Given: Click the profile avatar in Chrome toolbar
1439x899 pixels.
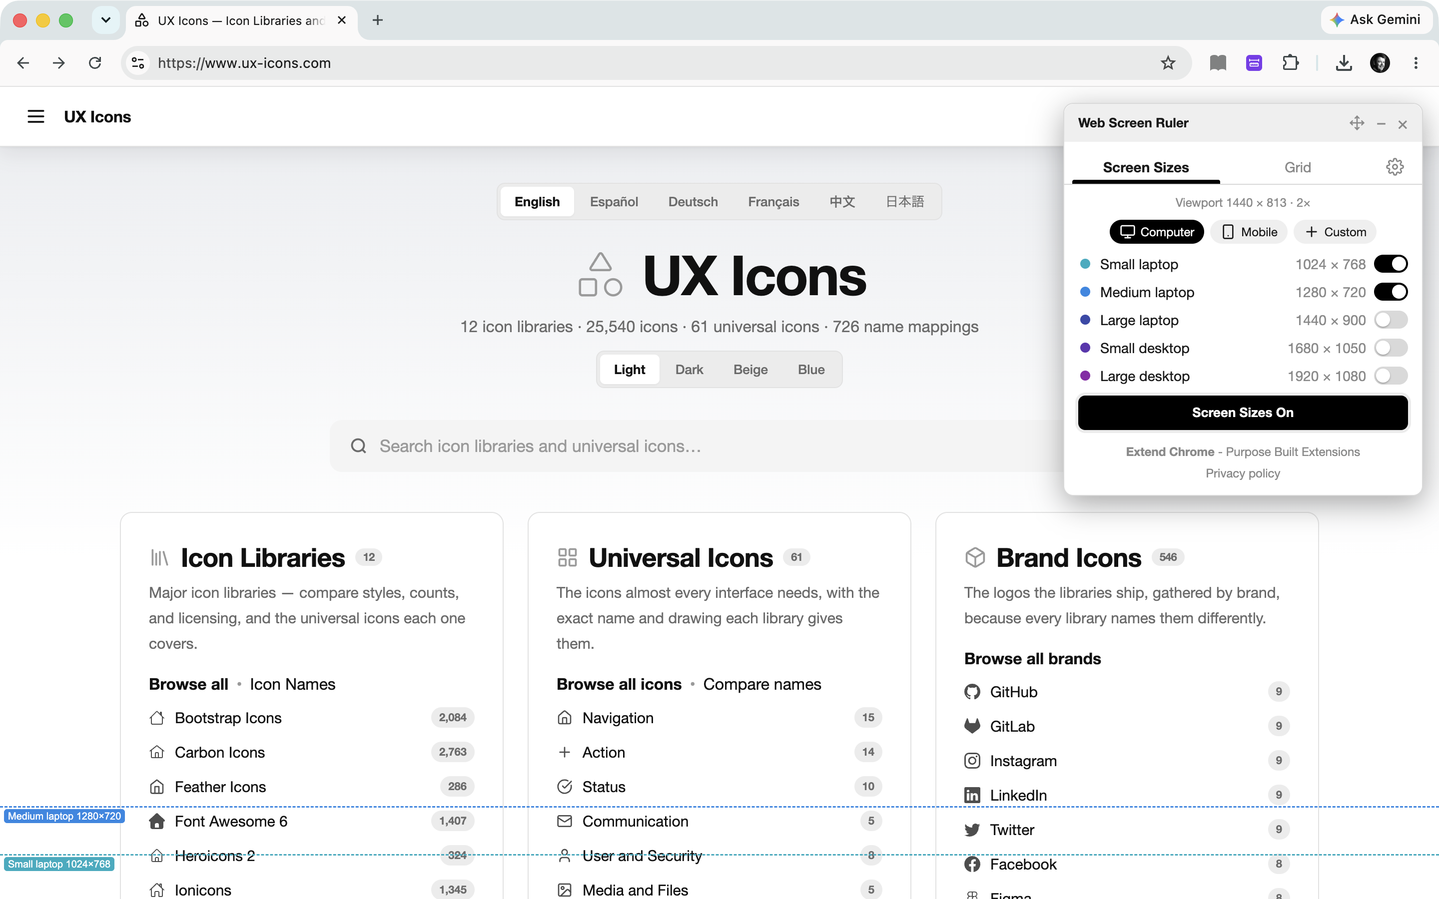Looking at the screenshot, I should 1380,63.
